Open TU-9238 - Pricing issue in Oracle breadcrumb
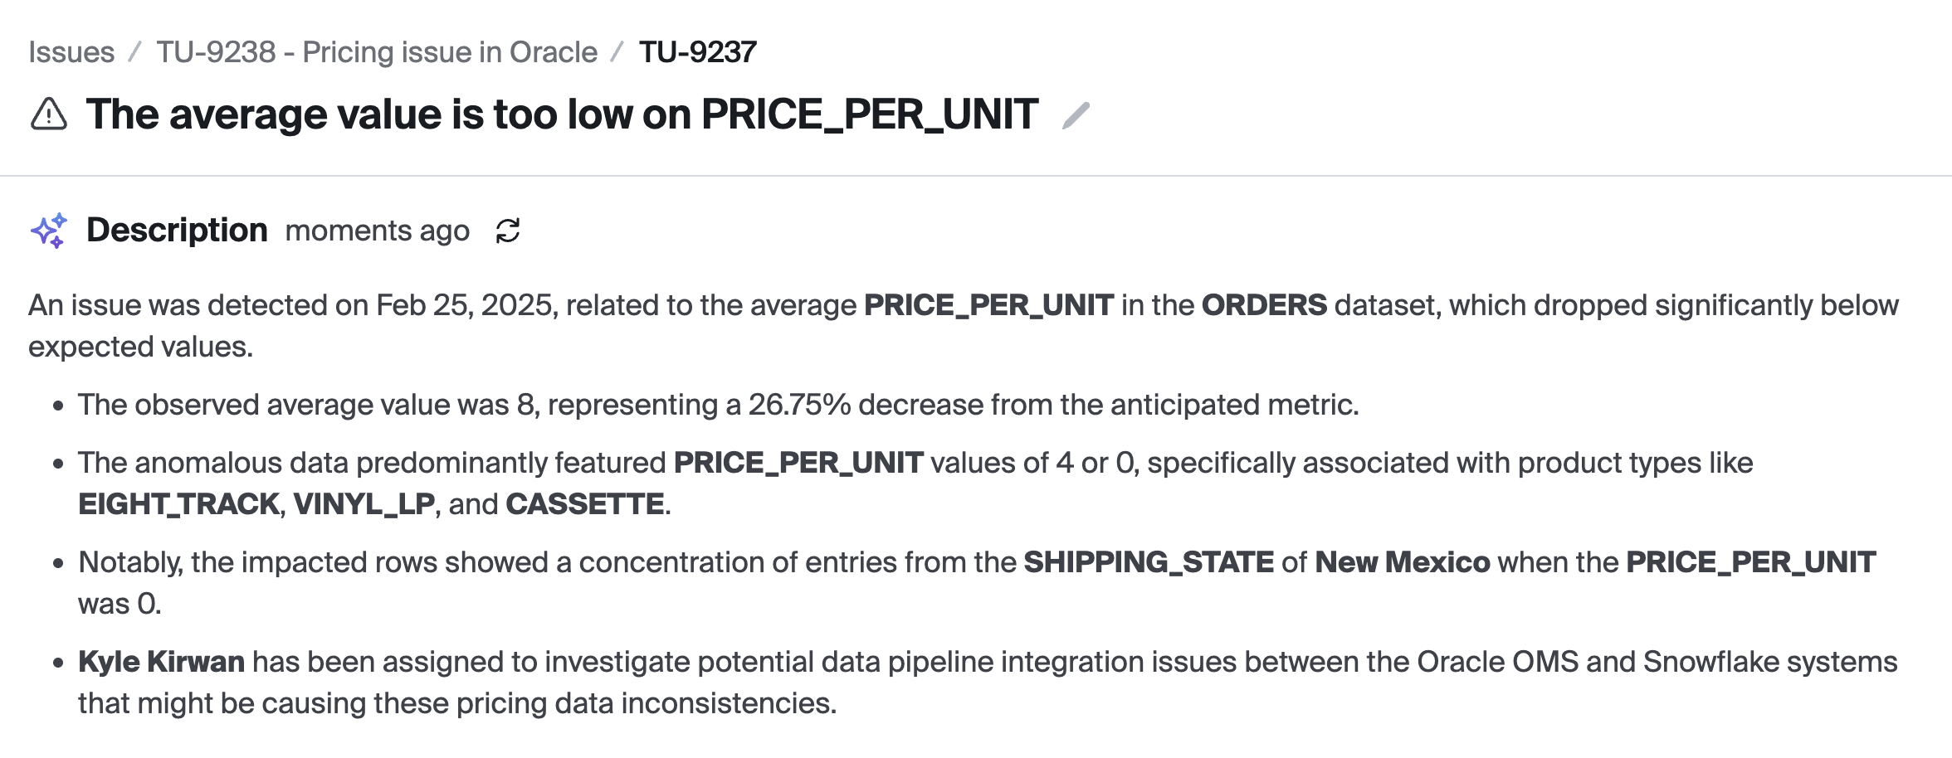This screenshot has width=1952, height=758. [x=377, y=52]
